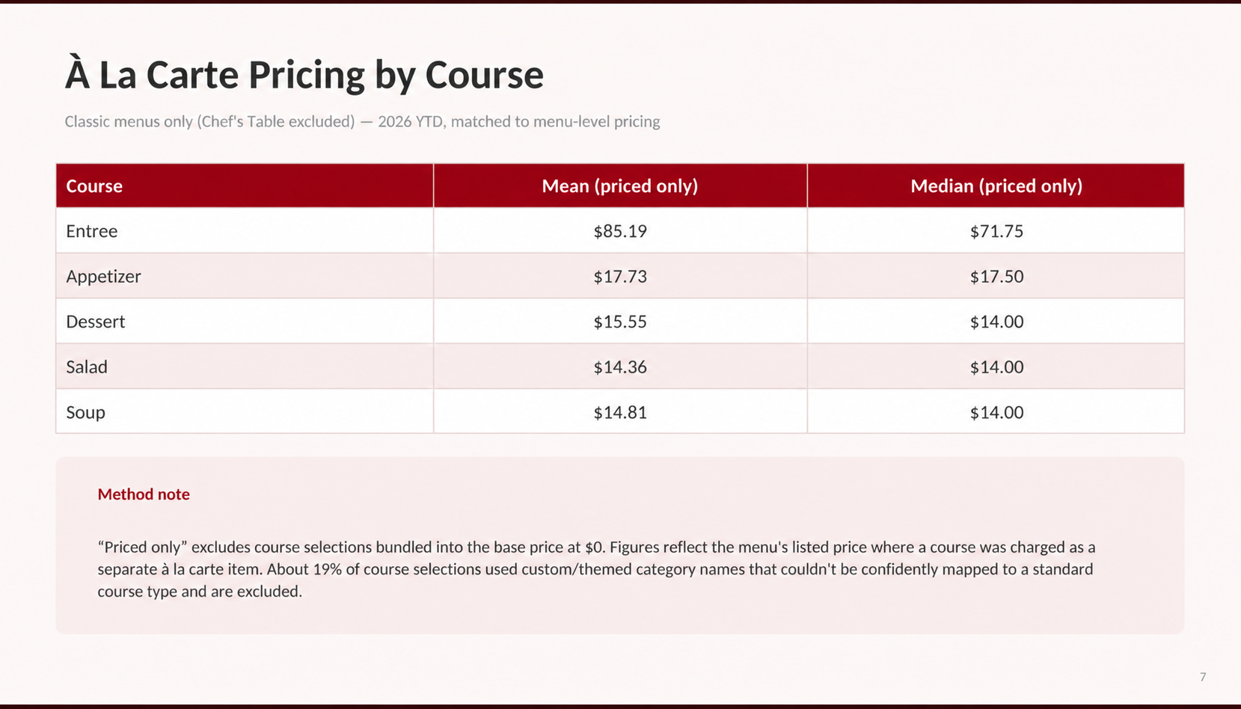
Task: Click the Median (priced only) column header
Action: pos(996,185)
